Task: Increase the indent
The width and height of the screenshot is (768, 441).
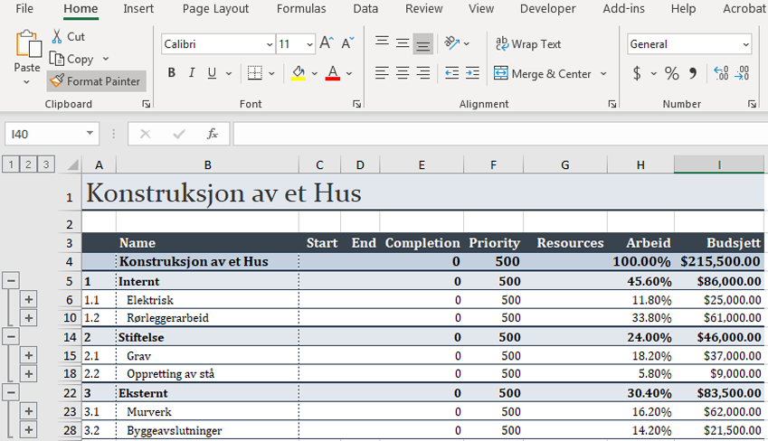Action: (x=473, y=73)
